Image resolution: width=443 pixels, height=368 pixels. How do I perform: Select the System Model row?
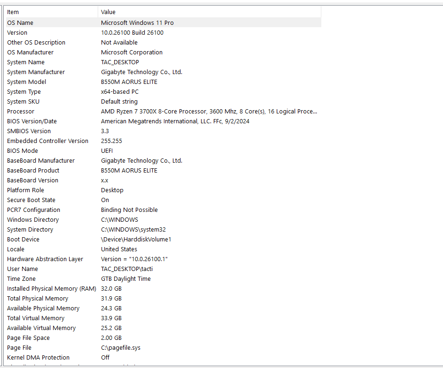pos(163,82)
